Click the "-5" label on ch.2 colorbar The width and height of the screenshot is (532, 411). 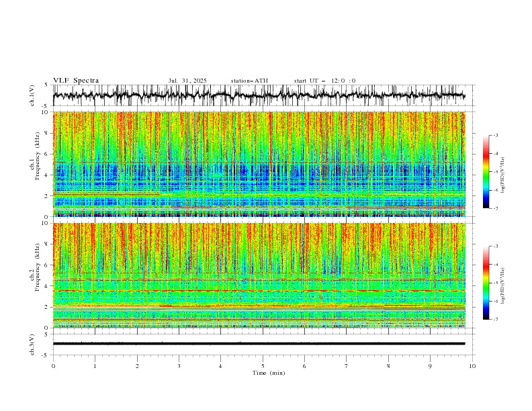click(495, 283)
